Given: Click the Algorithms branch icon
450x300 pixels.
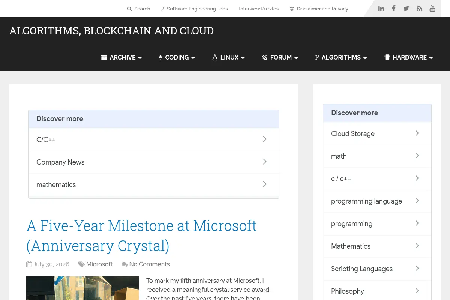Looking at the screenshot, I should tap(317, 57).
